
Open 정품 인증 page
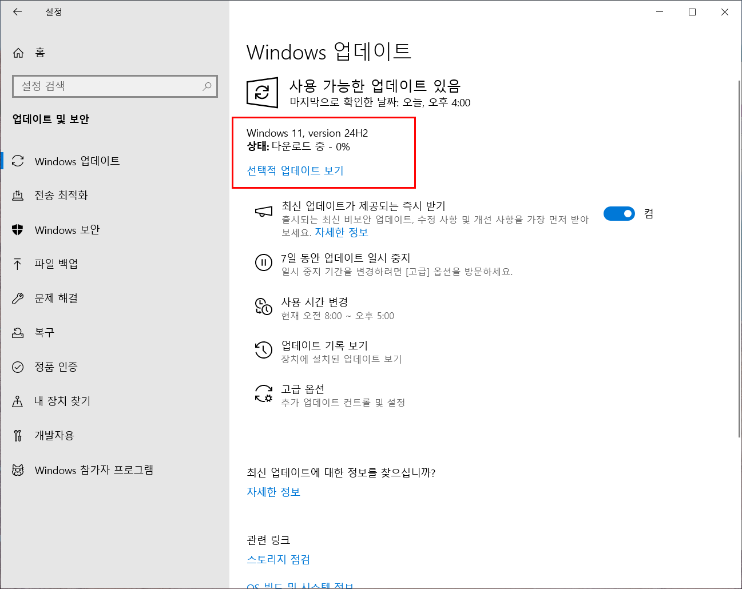pos(114,367)
